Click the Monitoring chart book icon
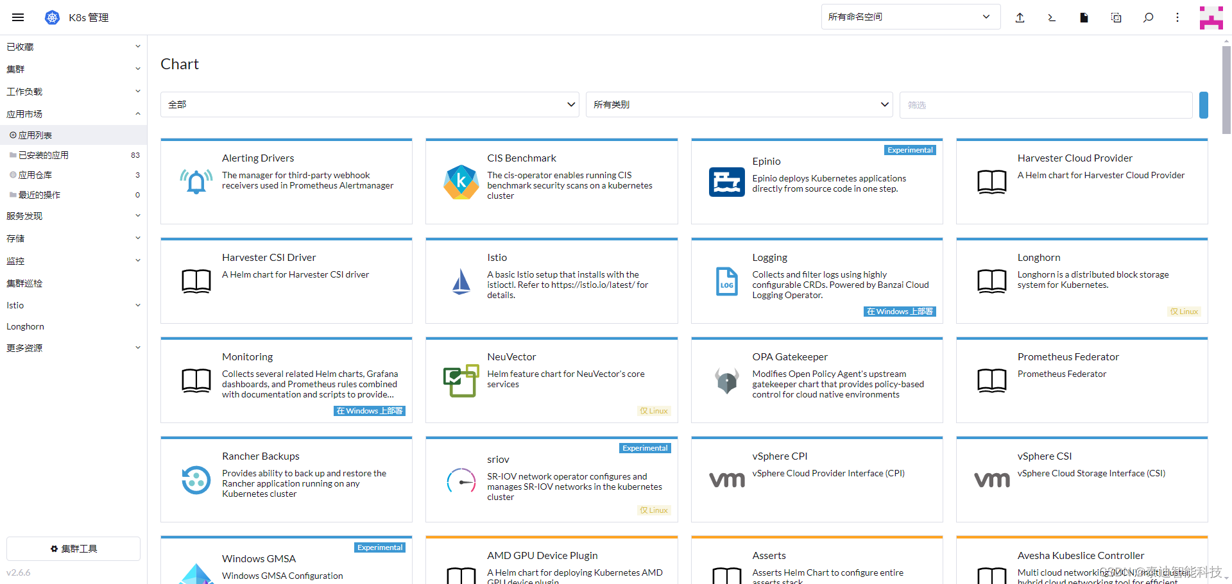 196,381
